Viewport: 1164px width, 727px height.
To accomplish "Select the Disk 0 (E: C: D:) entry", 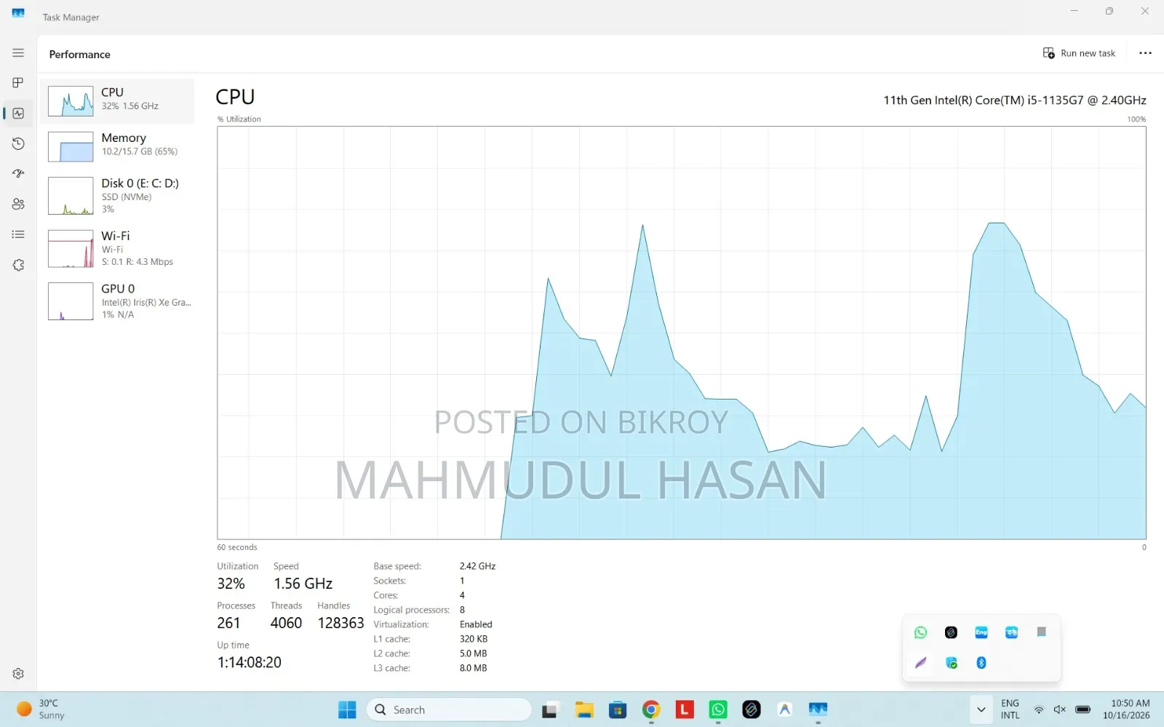I will click(117, 196).
